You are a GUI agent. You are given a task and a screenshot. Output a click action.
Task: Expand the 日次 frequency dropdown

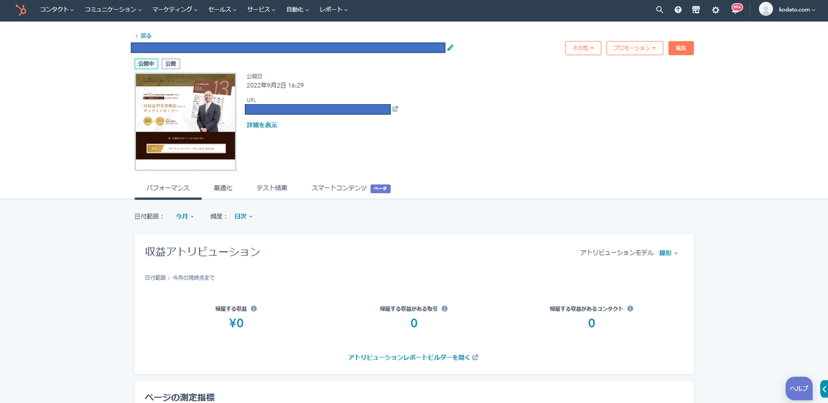(243, 216)
